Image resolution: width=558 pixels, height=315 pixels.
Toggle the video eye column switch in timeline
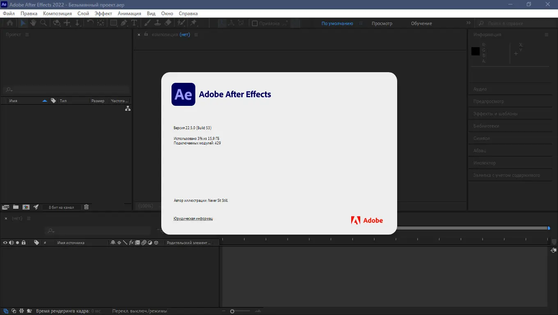coord(5,242)
